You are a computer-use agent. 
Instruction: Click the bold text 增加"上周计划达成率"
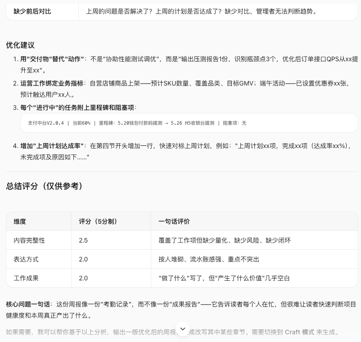coord(52,146)
